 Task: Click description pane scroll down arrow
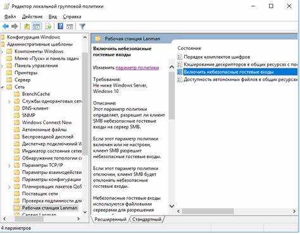(172, 206)
